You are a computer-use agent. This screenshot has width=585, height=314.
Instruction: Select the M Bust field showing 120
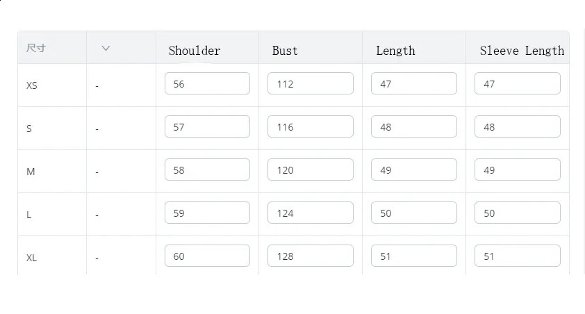click(310, 170)
